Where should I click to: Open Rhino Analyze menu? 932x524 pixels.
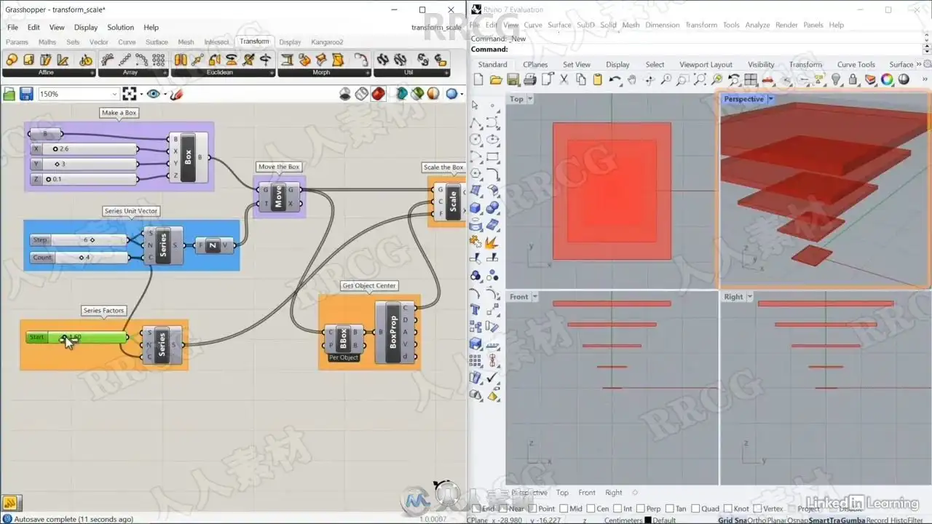tap(757, 25)
